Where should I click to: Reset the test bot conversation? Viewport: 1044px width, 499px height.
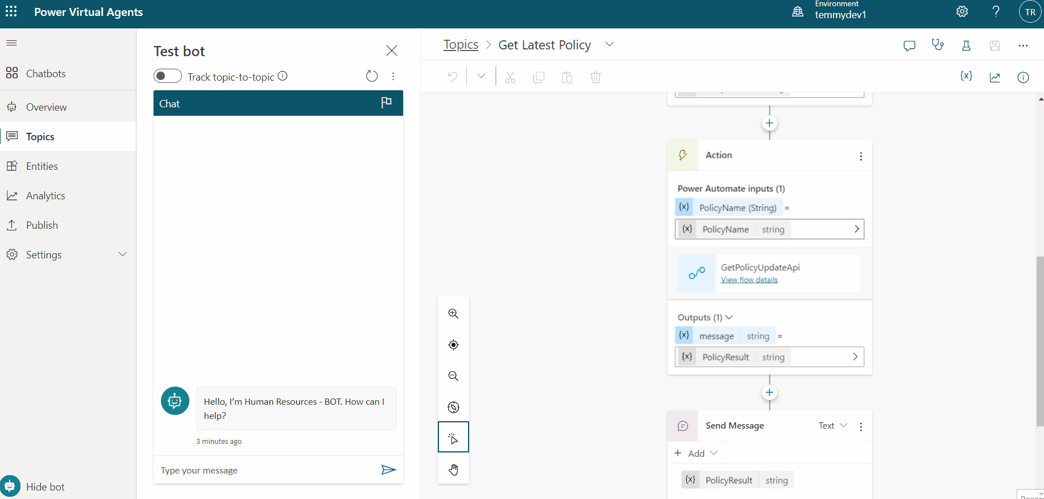372,76
